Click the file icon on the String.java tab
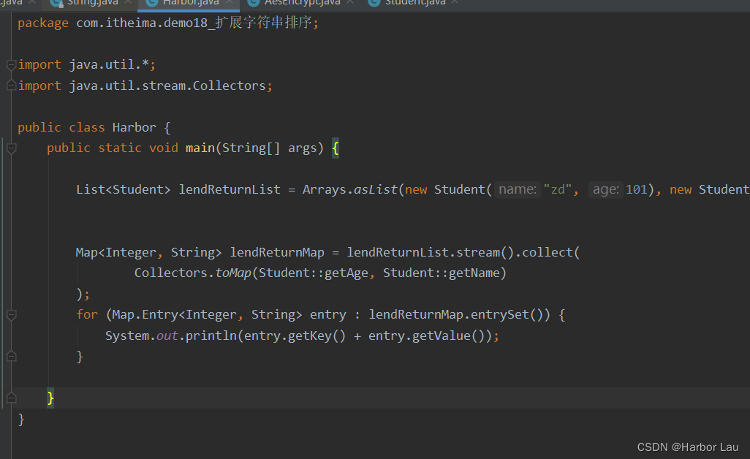 click(x=56, y=4)
